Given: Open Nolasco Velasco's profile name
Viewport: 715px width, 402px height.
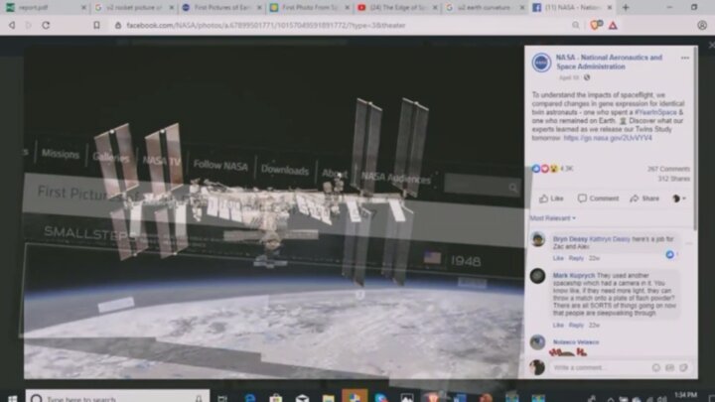Looking at the screenshot, I should (x=576, y=341).
